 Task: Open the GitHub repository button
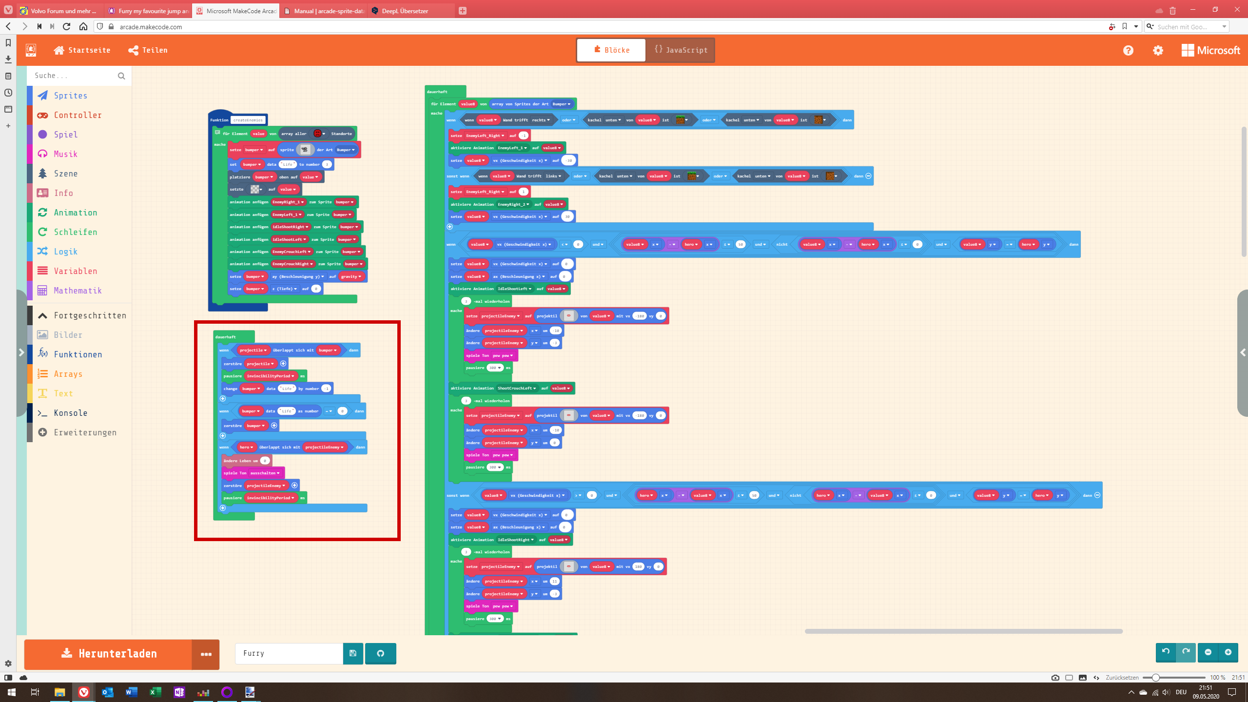[x=381, y=653]
